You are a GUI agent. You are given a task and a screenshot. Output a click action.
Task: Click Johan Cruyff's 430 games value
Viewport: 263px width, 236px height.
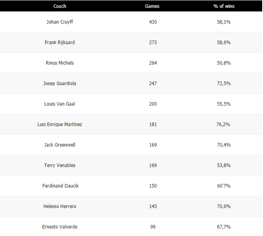point(153,22)
